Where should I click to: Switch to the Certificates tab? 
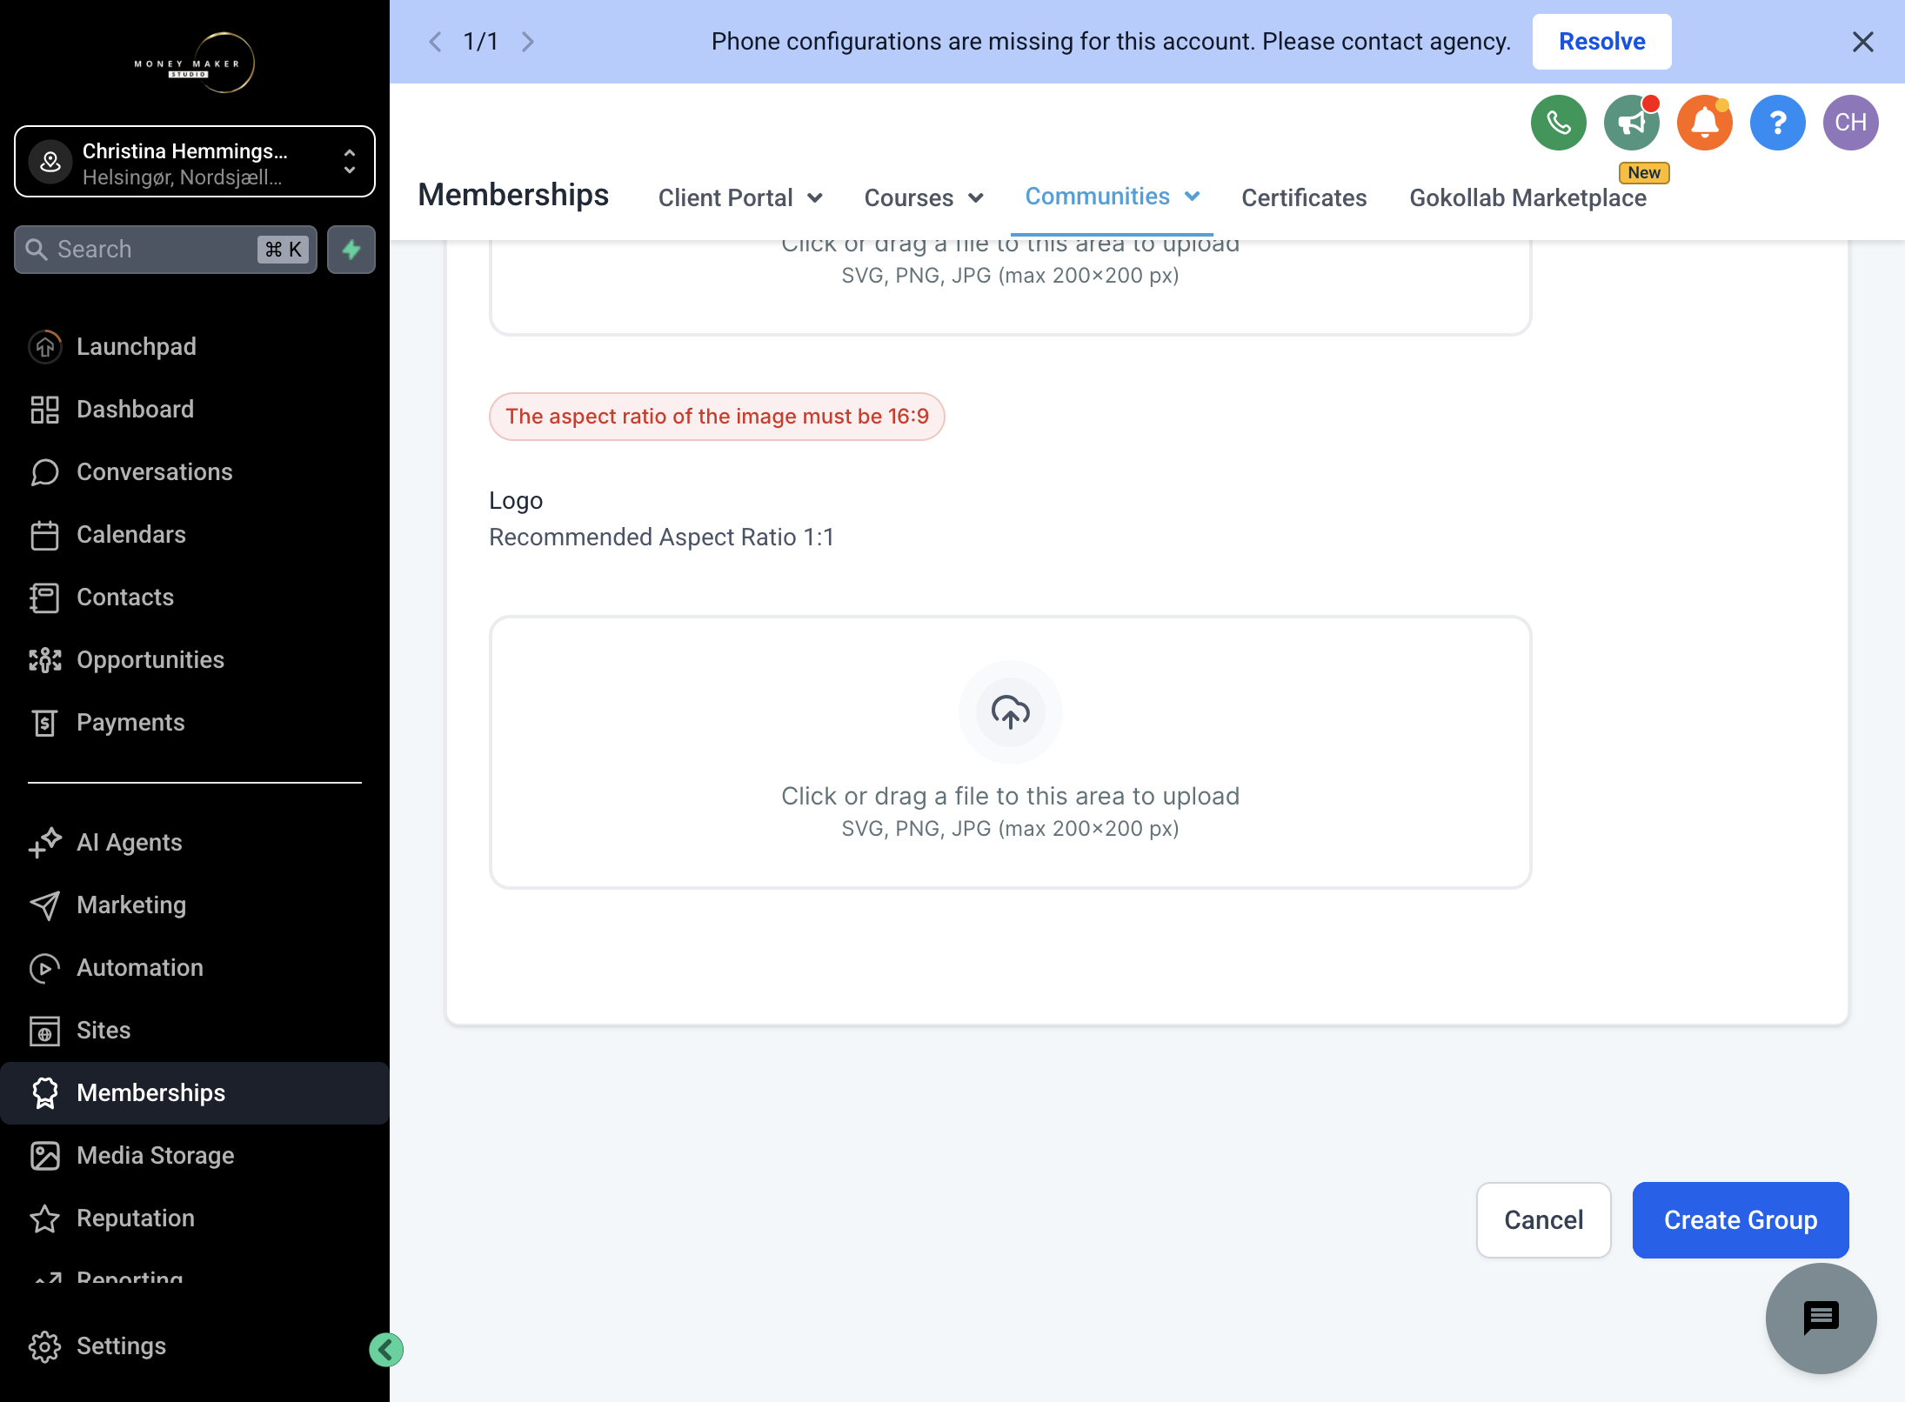click(x=1304, y=197)
